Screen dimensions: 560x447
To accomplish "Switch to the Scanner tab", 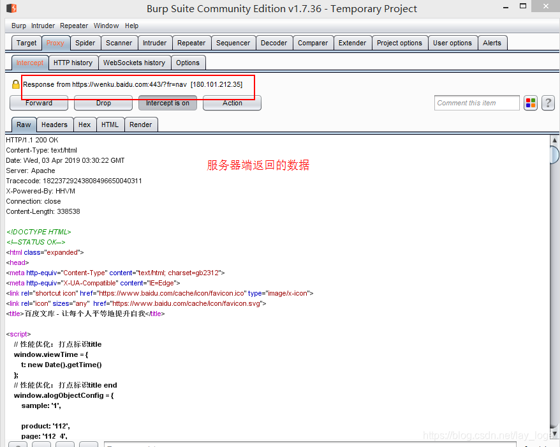I will tap(119, 43).
